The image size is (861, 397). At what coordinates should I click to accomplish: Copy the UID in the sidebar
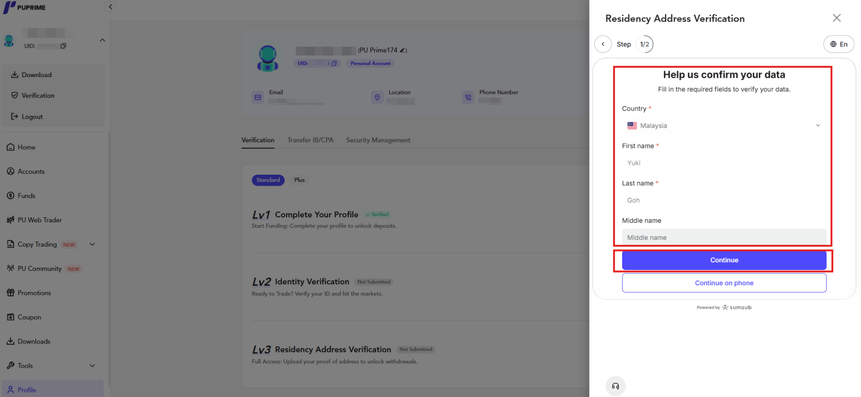(x=63, y=46)
